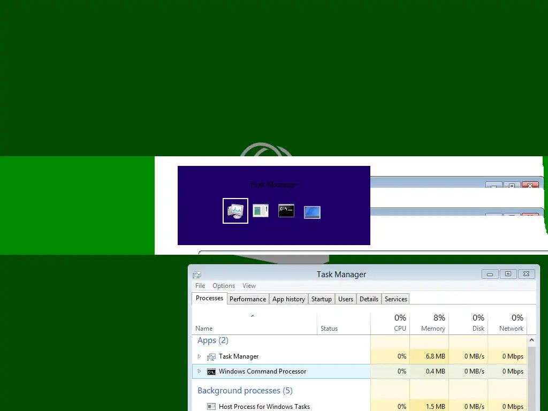548x411 pixels.
Task: Click the Apps (2) group header
Action: tap(213, 340)
